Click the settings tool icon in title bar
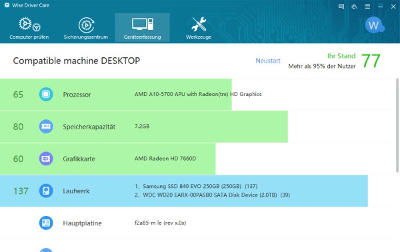Image resolution: width=400 pixels, height=252 pixels. [x=355, y=7]
